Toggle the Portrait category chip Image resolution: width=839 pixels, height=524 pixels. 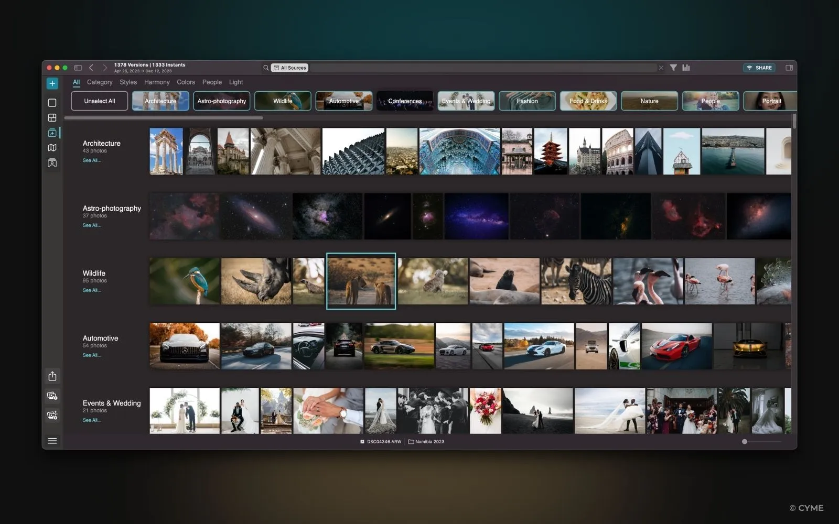770,101
